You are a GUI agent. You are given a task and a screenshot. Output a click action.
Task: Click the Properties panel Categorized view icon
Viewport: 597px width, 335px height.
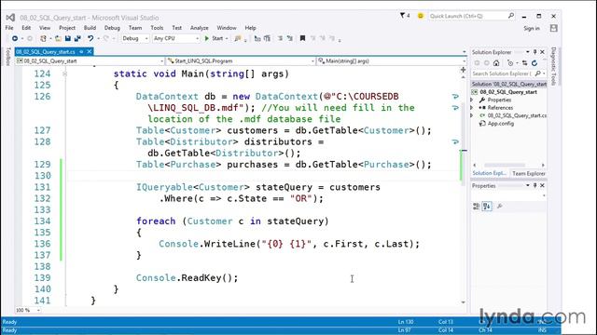pyautogui.click(x=477, y=207)
